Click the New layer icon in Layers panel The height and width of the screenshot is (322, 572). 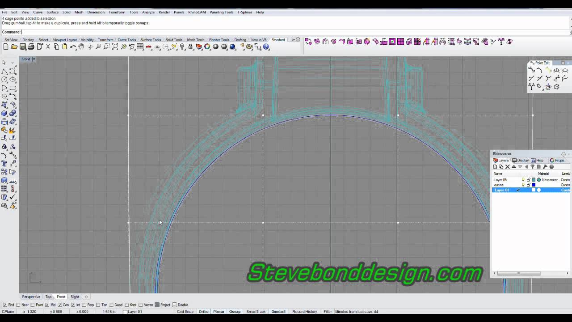click(x=495, y=167)
